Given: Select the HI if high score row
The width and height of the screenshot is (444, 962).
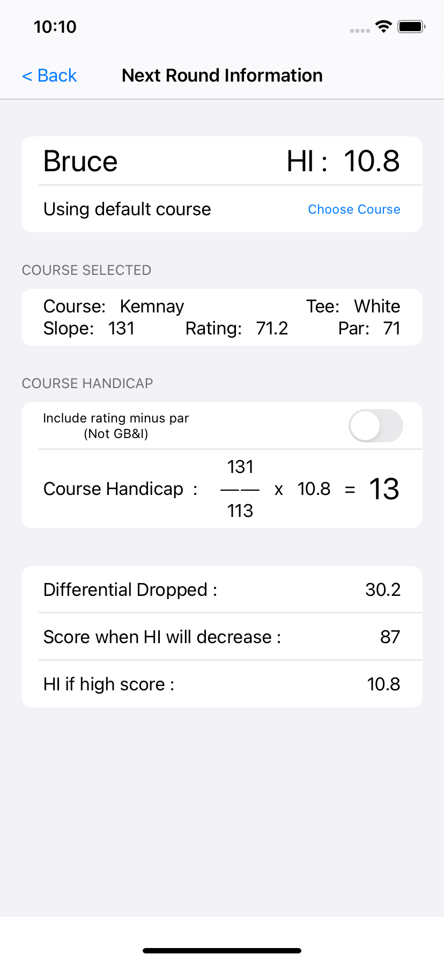Looking at the screenshot, I should [x=222, y=684].
